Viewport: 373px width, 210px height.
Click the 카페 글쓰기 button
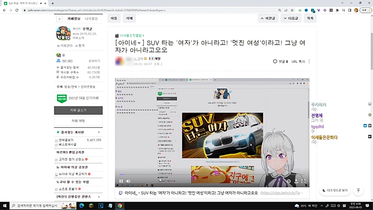[78, 111]
